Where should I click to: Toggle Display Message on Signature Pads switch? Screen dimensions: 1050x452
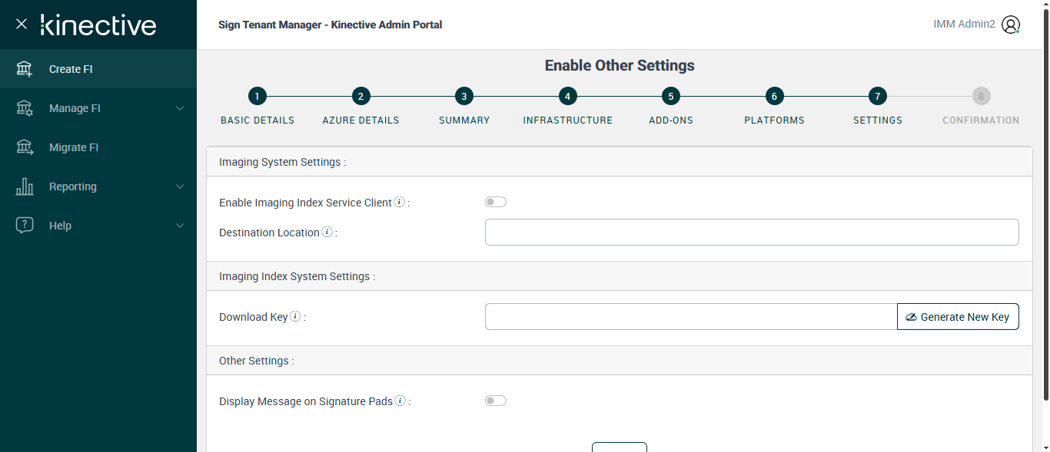[x=496, y=401]
